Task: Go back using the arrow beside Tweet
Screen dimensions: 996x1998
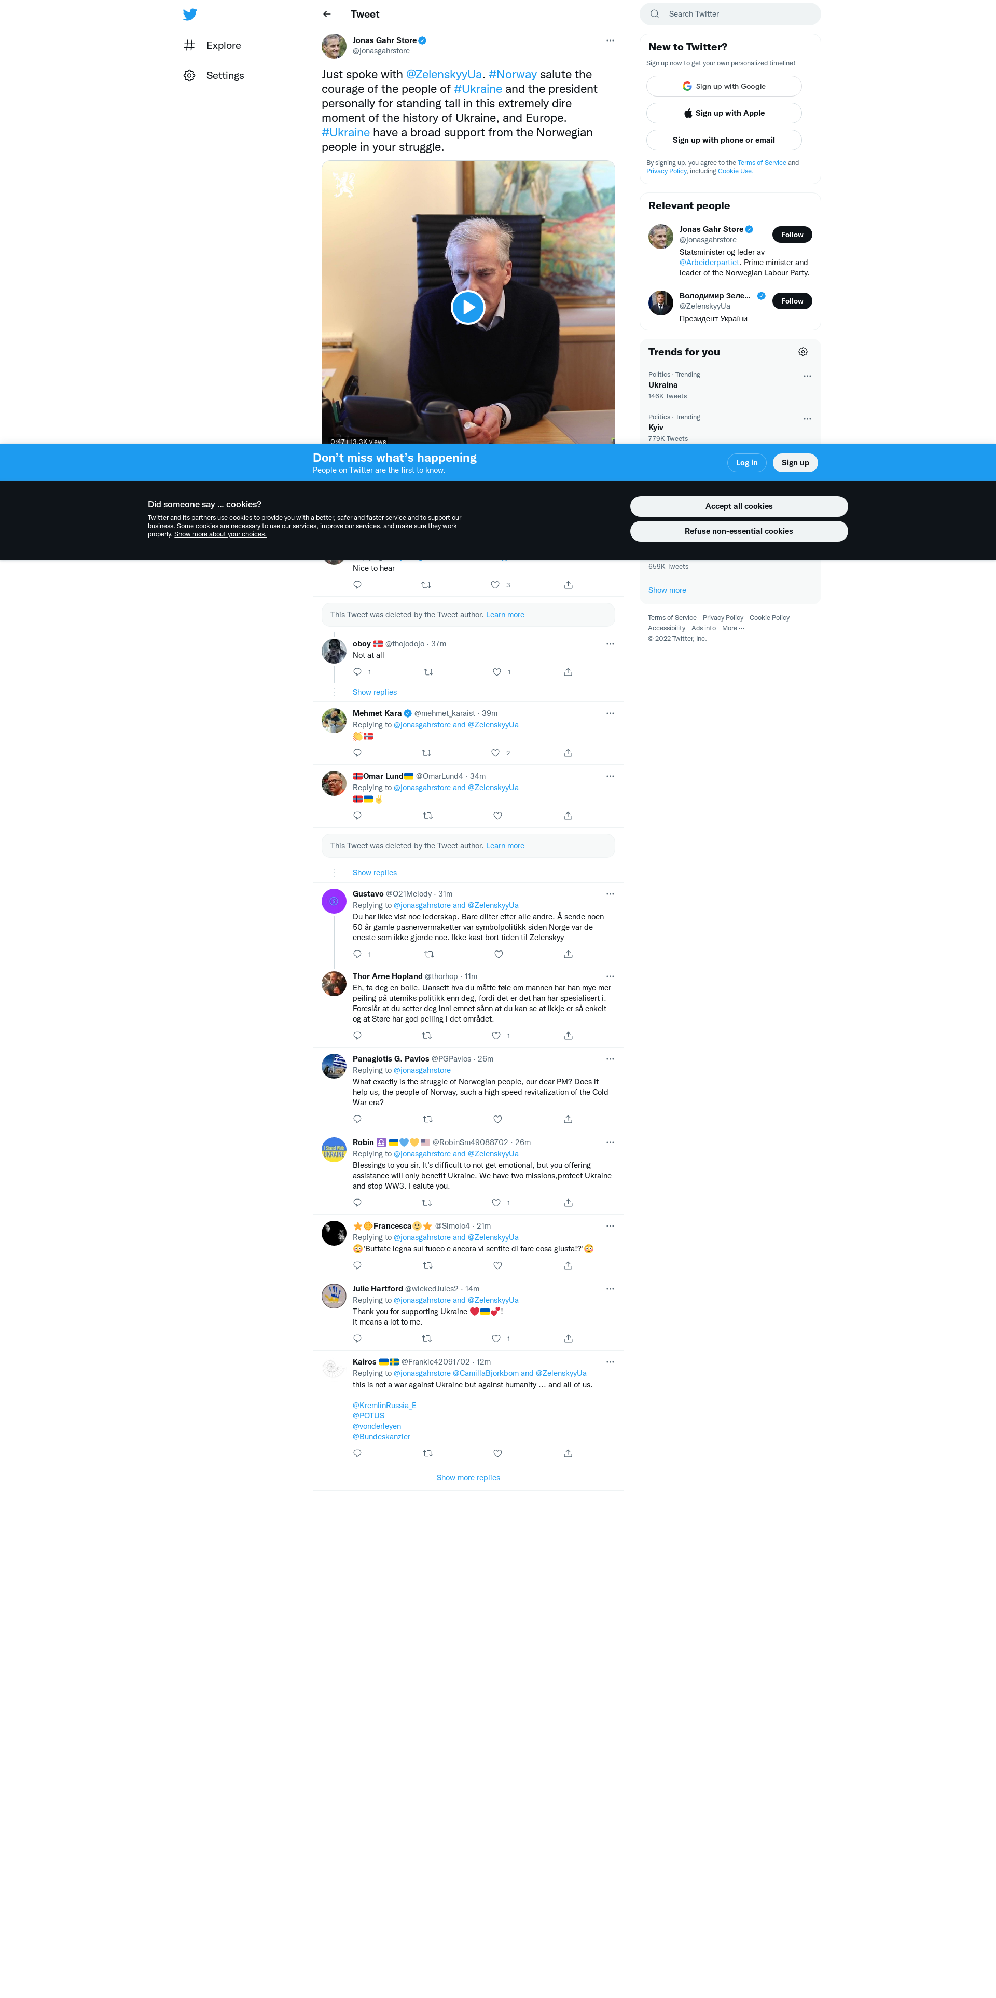Action: (x=327, y=14)
